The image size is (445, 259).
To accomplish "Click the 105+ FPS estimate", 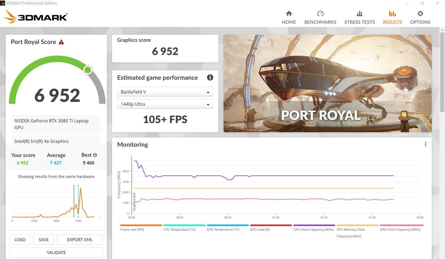I will [165, 120].
